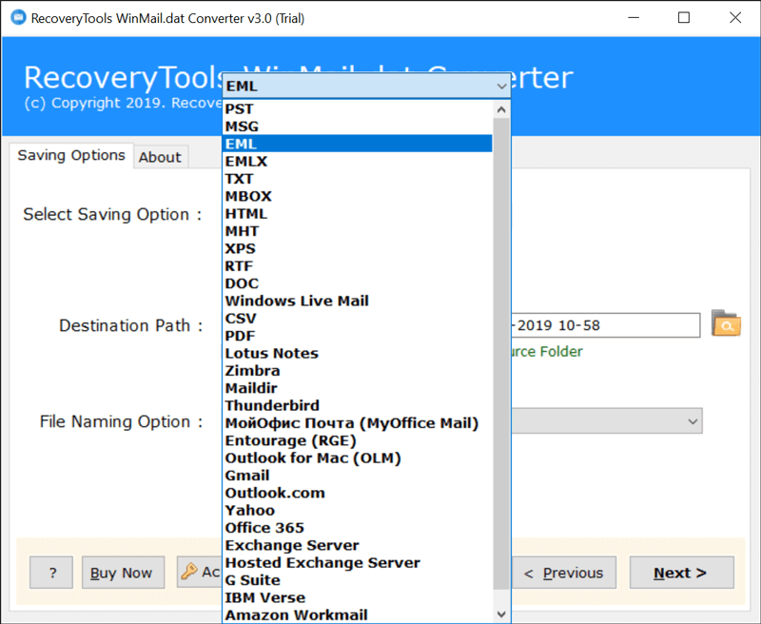This screenshot has width=761, height=624.
Task: Click the Buy Now button
Action: click(123, 573)
